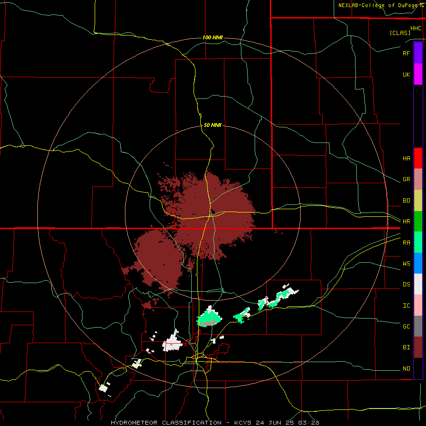This screenshot has width=426, height=426.
Task: Select the IC light pink legend swatch
Action: click(418, 305)
